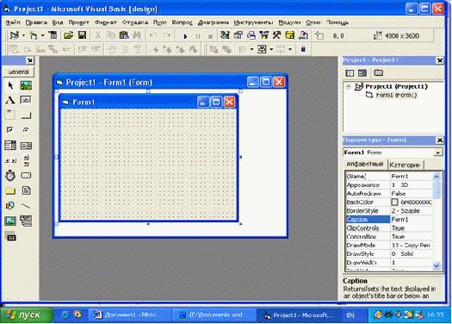
Task: Save project using the floppy disk icon
Action: tap(82, 35)
